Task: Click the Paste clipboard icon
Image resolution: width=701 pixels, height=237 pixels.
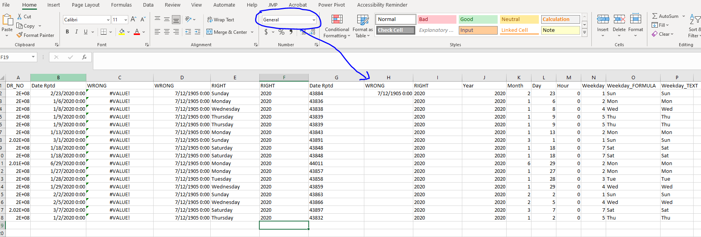Action: [x=7, y=20]
